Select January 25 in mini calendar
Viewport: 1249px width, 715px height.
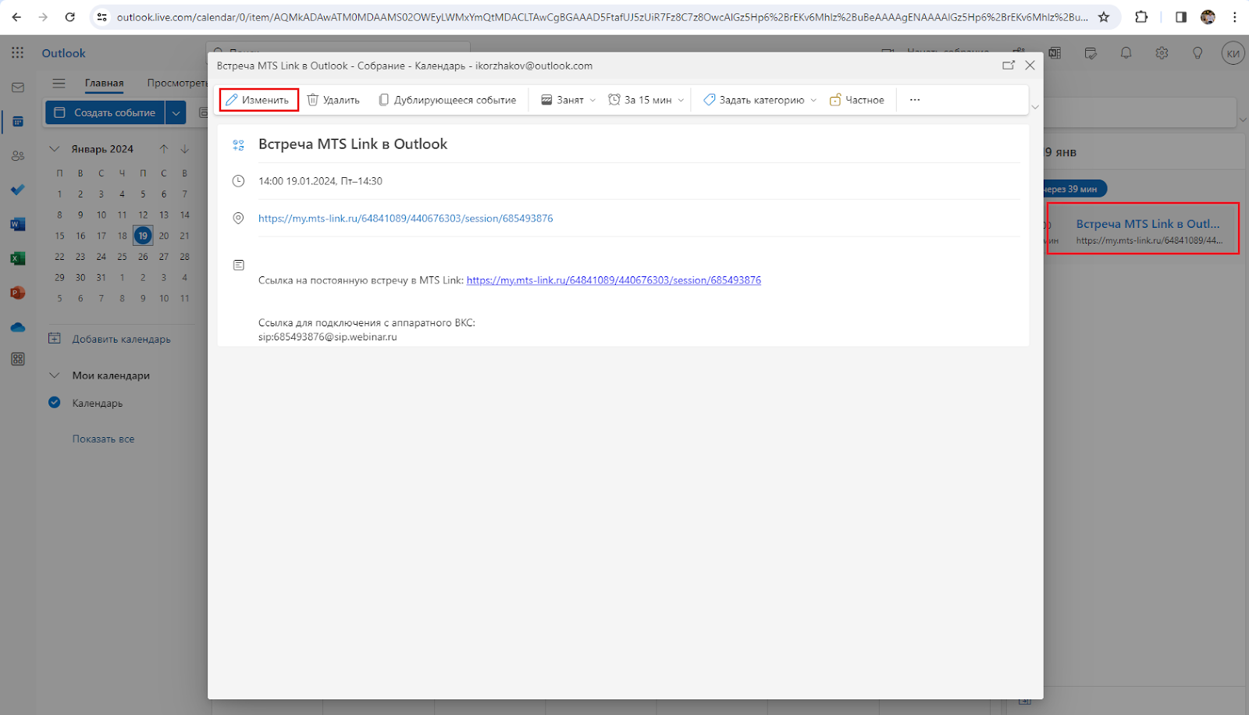coord(122,256)
